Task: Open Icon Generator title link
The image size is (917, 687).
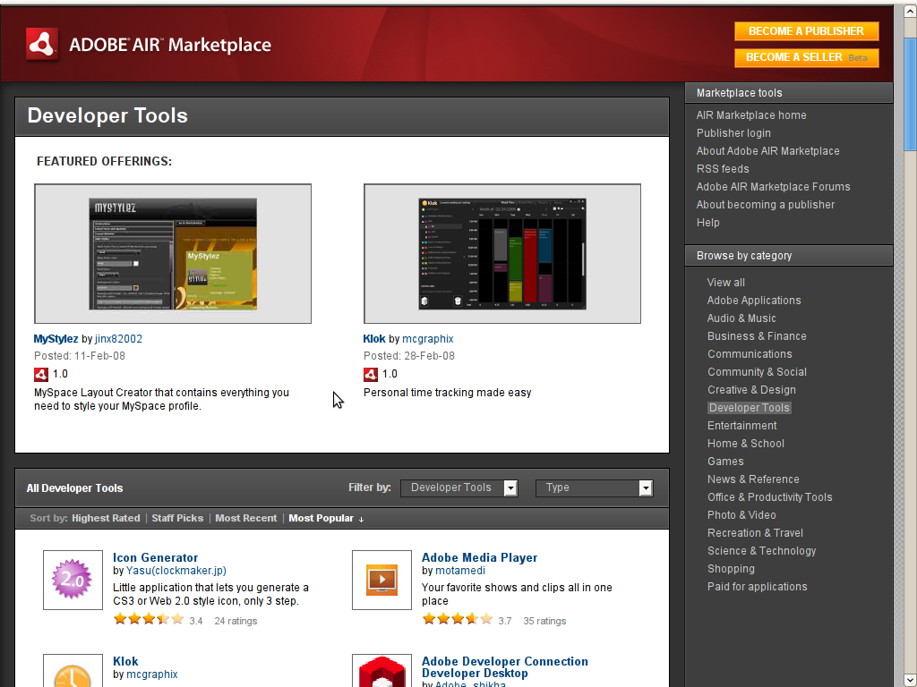Action: [x=156, y=558]
